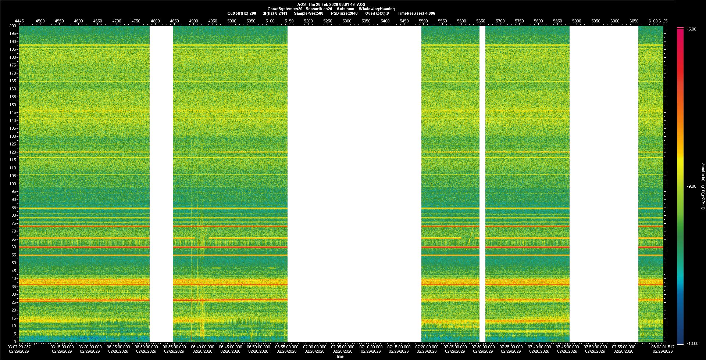Select the 200 Hz frequency axis tick
This screenshot has width=706, height=360.
[x=13, y=26]
